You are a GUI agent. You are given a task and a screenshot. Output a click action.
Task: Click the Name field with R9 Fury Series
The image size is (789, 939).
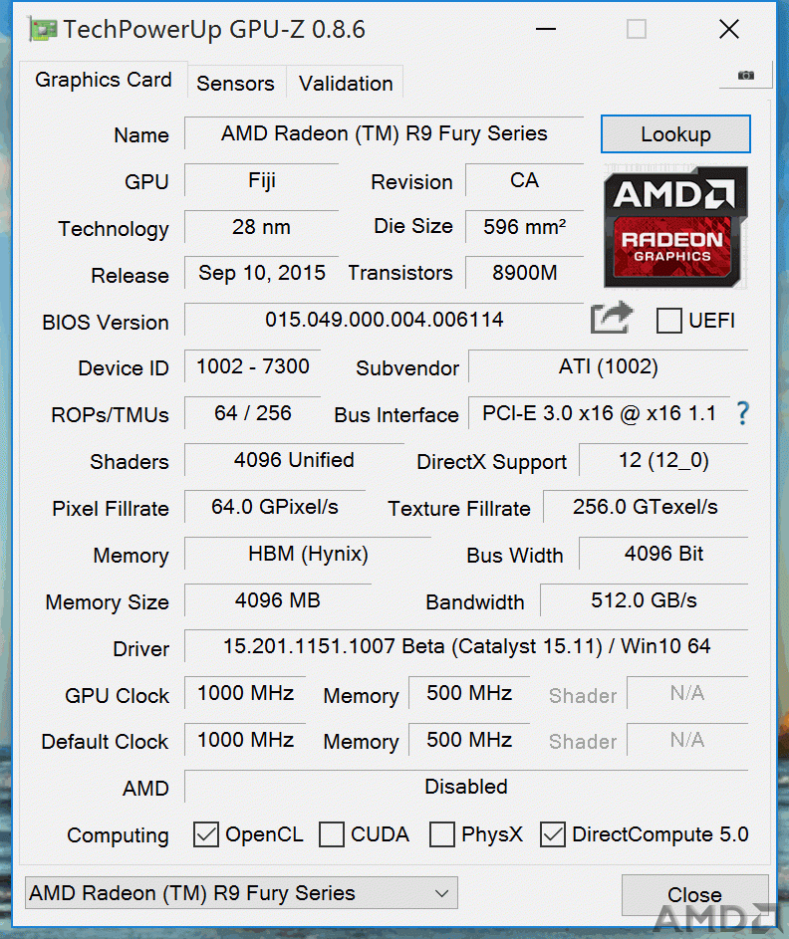point(384,133)
